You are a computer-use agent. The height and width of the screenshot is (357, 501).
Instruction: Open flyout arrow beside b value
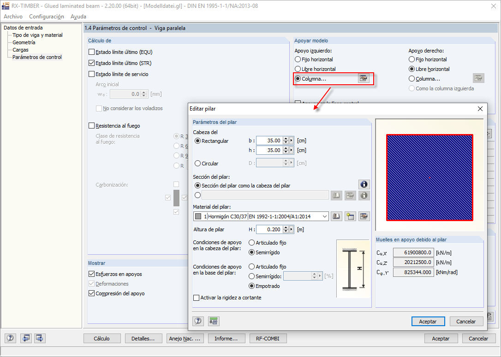tap(292, 140)
